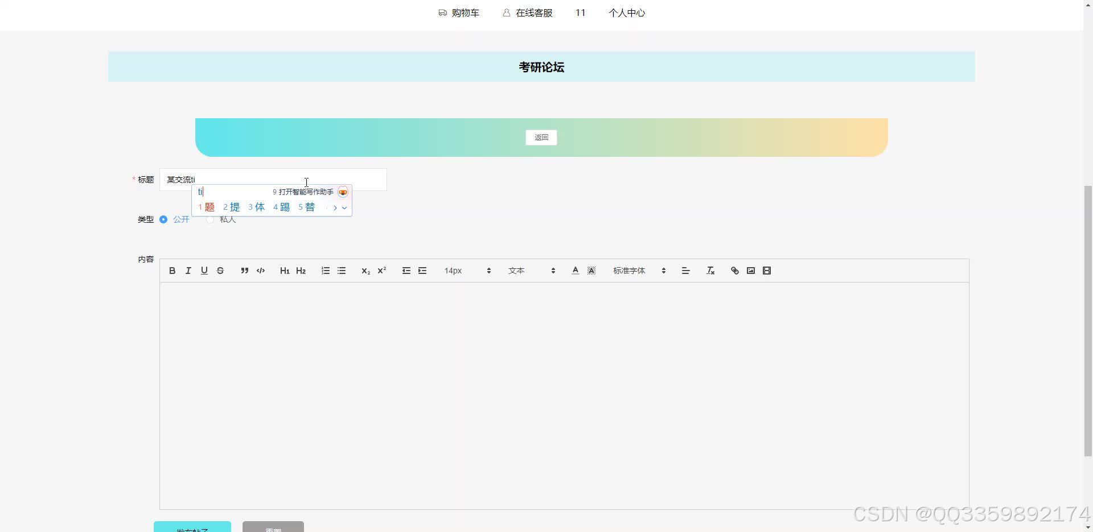This screenshot has width=1093, height=532.
Task: Apply Heading 2 style
Action: 301,271
